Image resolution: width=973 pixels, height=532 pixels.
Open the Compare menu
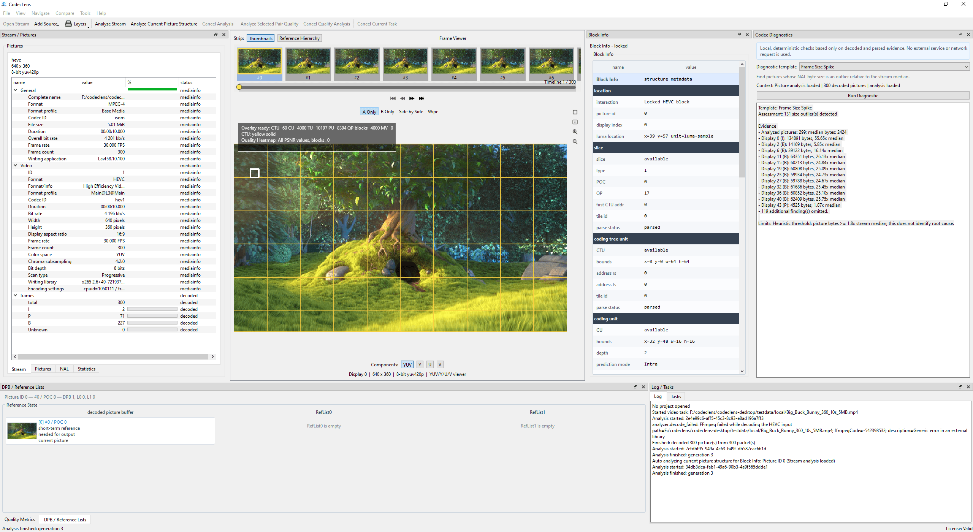[x=65, y=13]
